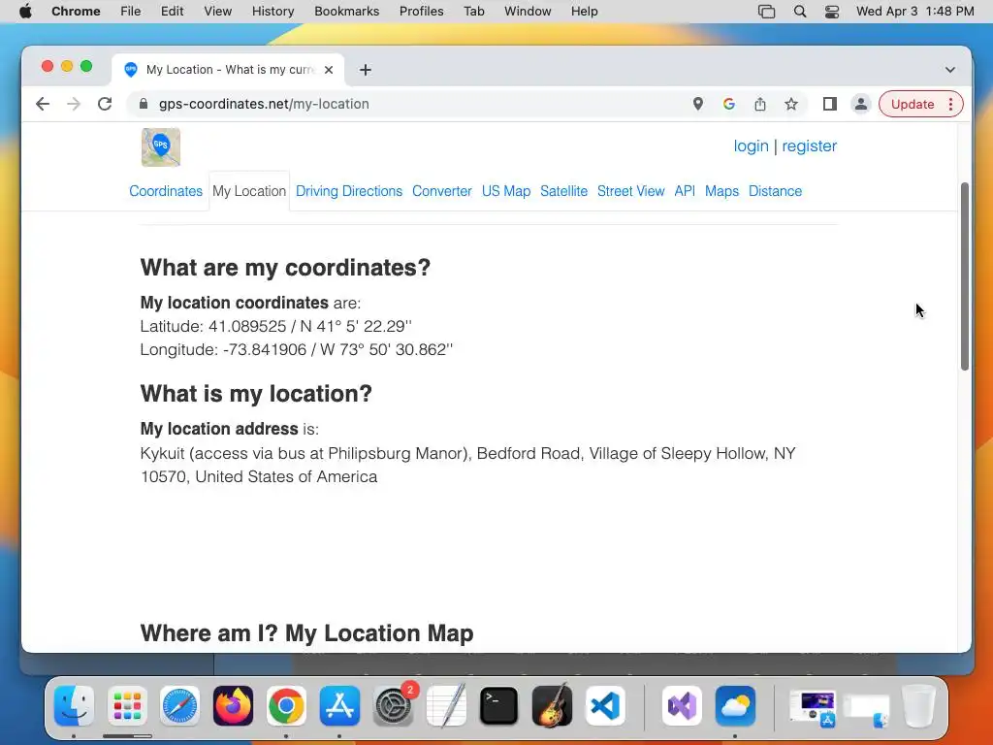Open the Satellite page
993x745 pixels.
tap(563, 191)
